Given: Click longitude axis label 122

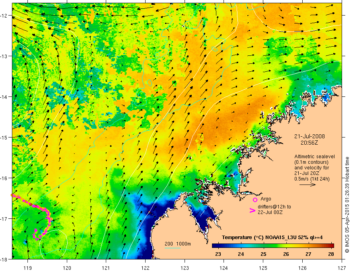Looking at the screenshot, I should (x=145, y=268).
